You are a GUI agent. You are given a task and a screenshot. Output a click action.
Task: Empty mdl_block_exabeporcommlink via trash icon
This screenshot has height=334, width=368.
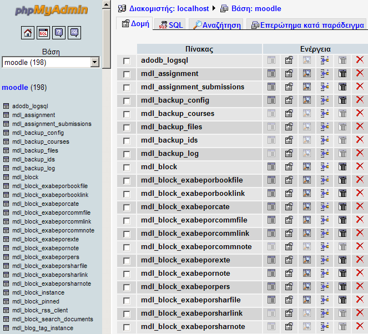pos(342,234)
